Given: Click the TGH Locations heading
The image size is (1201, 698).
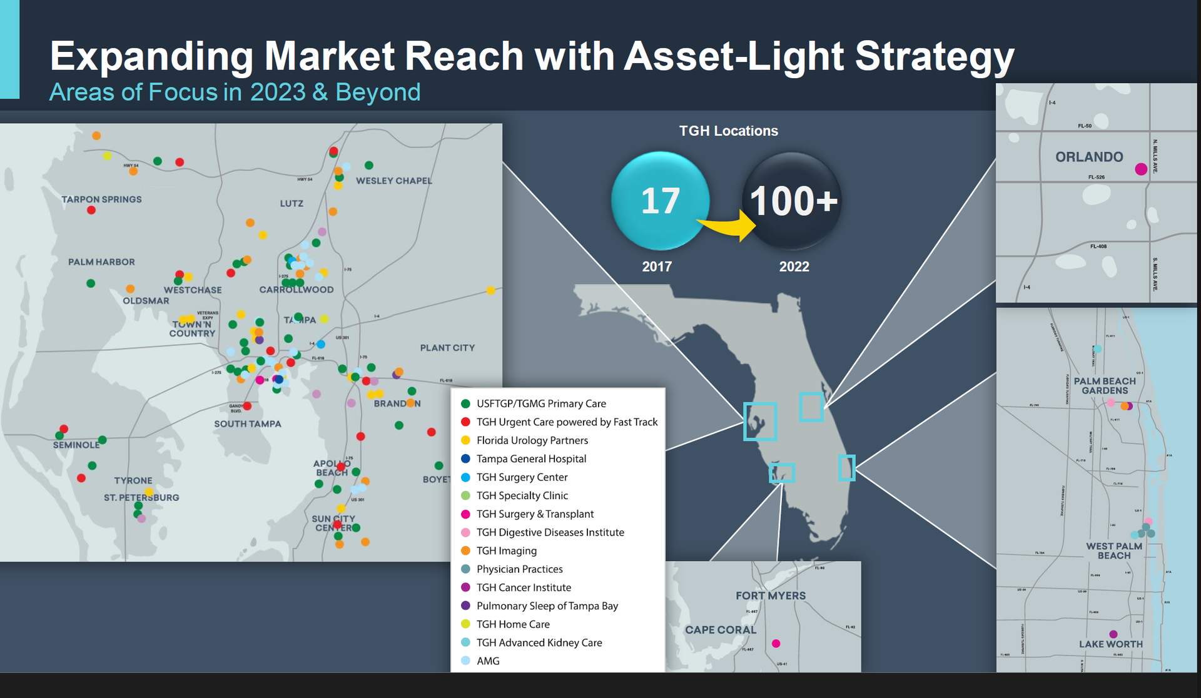Looking at the screenshot, I should point(729,131).
